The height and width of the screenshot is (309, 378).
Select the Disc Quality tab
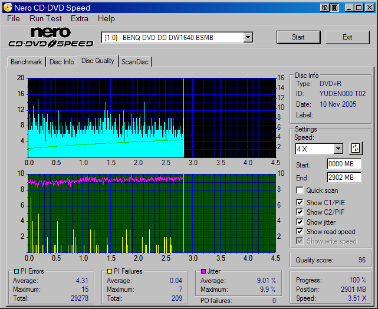point(98,61)
